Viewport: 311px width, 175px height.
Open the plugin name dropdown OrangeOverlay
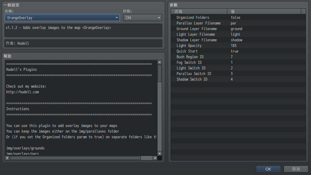pyautogui.click(x=62, y=18)
